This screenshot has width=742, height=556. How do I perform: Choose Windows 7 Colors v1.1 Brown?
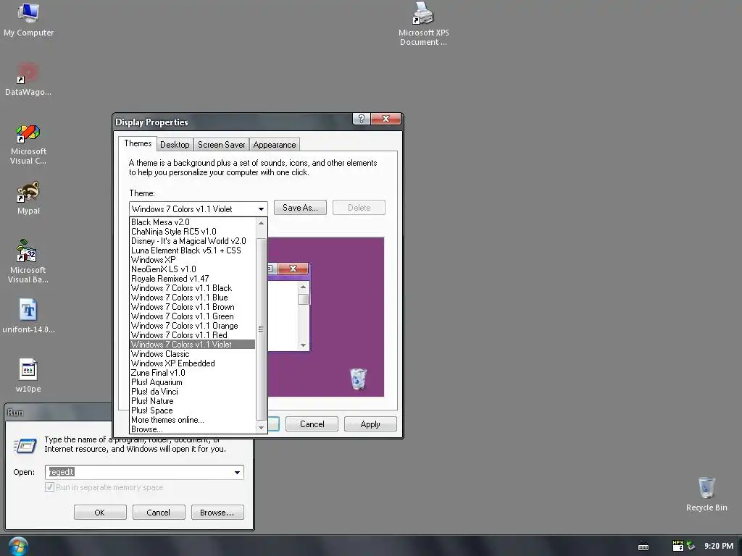coord(192,307)
